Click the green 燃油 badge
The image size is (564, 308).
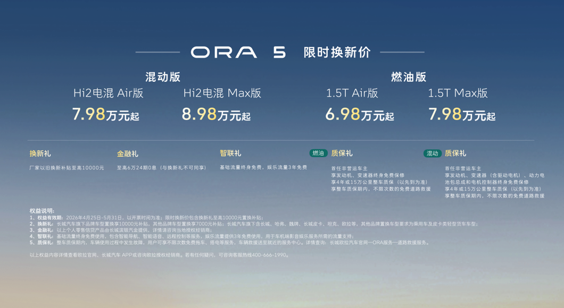click(x=318, y=153)
